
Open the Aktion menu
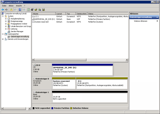(11, 6)
